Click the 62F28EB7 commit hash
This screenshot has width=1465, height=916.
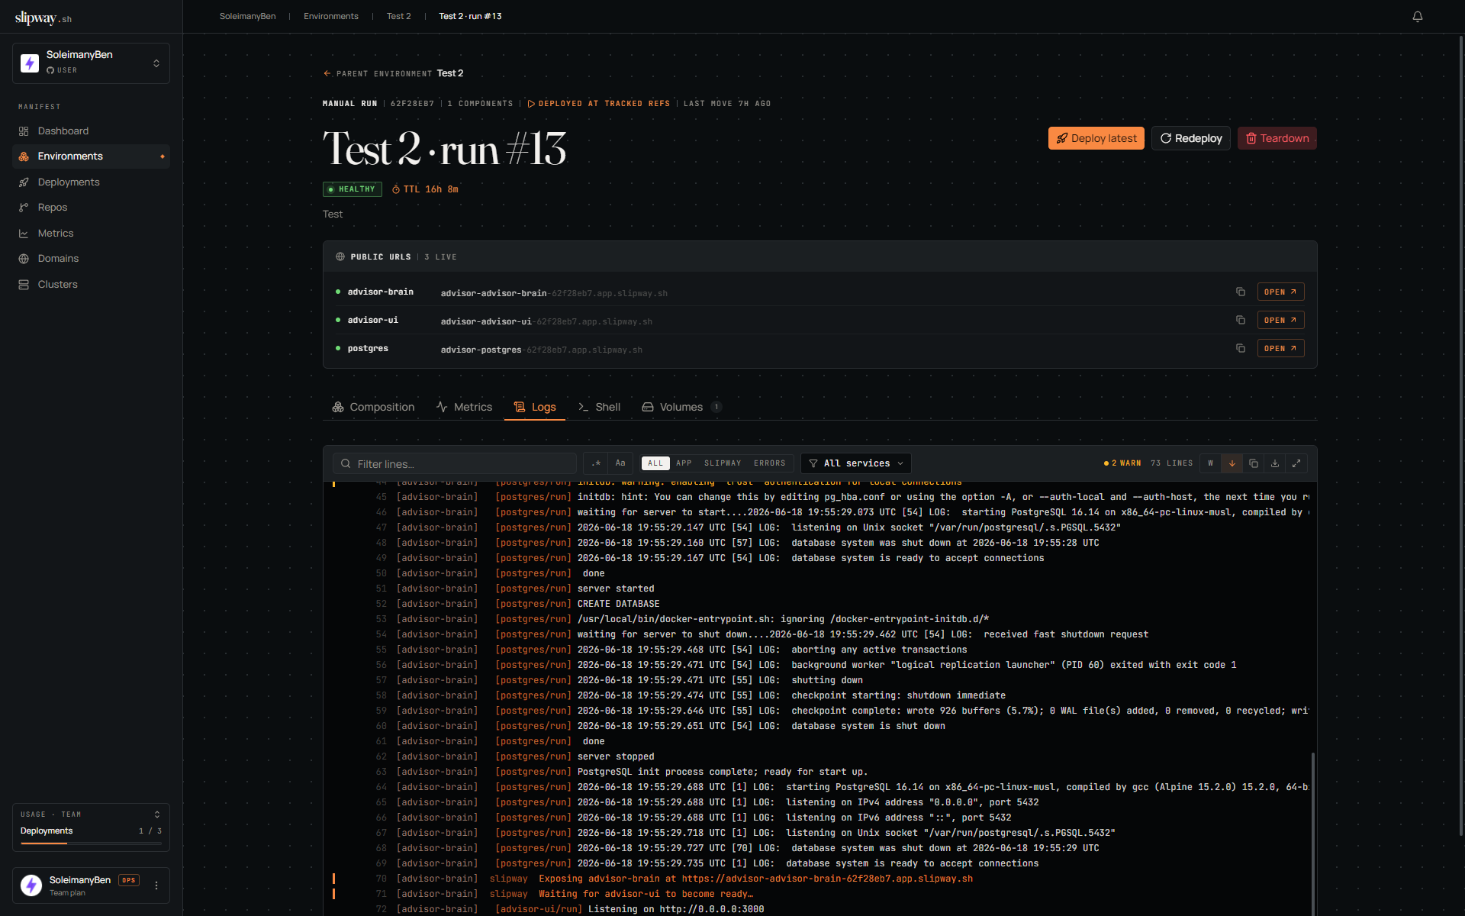412,104
